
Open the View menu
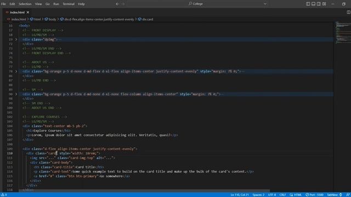(38, 4)
